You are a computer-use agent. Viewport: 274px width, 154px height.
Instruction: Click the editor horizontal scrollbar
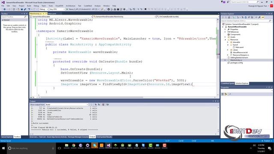coord(127,97)
